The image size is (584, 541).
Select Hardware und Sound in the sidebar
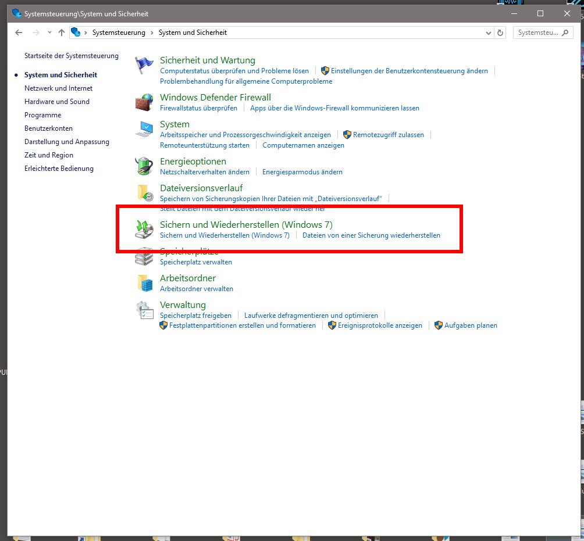(57, 102)
